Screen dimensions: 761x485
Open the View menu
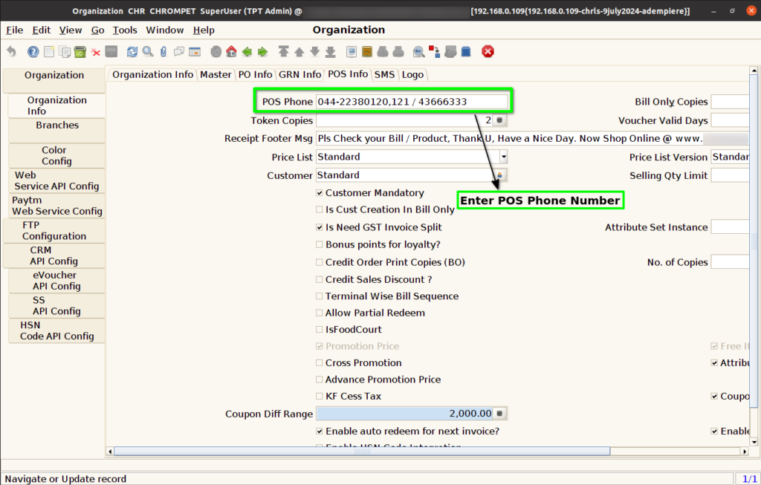point(71,30)
